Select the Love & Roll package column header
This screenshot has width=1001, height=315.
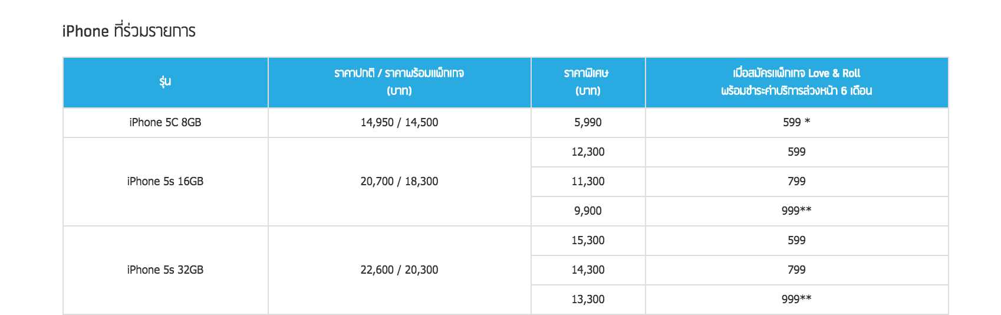pyautogui.click(x=796, y=82)
